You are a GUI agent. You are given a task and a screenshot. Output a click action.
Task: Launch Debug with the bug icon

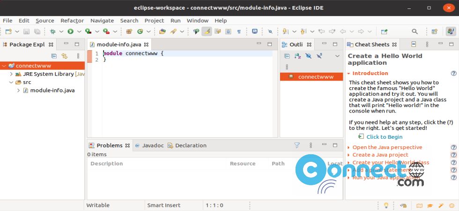[x=52, y=31]
